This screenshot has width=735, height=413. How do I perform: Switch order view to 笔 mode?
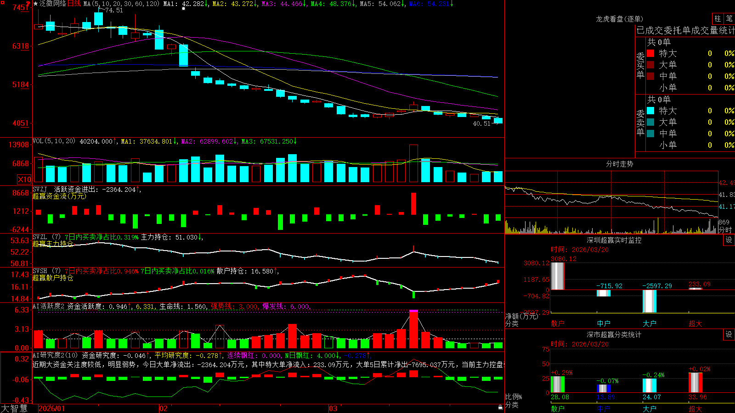(729, 18)
